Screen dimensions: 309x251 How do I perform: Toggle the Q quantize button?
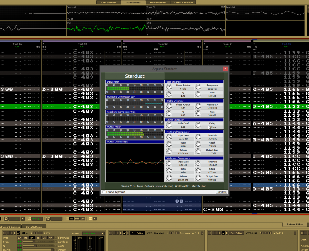[x=6, y=219]
